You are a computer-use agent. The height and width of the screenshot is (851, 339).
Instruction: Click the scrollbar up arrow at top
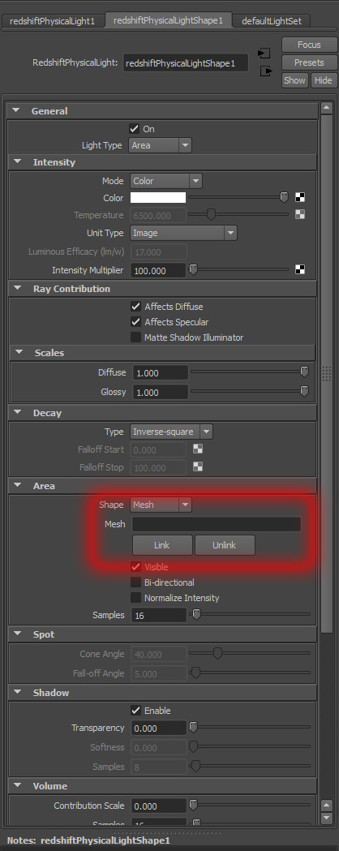[327, 108]
